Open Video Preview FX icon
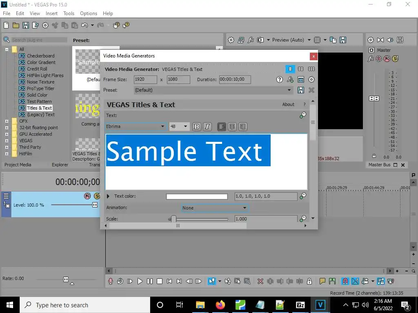Image resolution: width=418 pixels, height=313 pixels. point(251,40)
